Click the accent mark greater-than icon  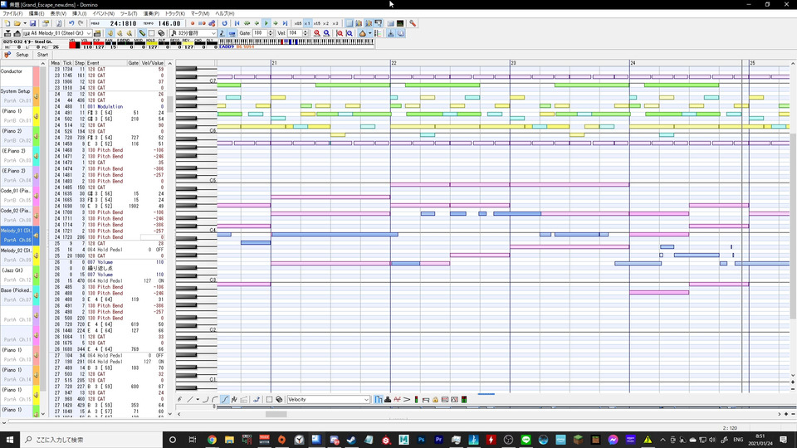click(407, 400)
